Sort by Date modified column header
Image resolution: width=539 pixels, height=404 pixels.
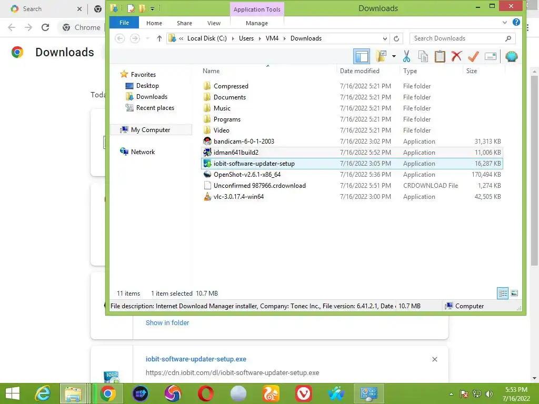(360, 71)
